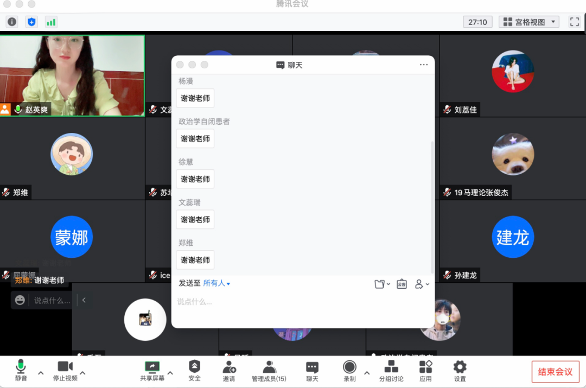This screenshot has width=586, height=388.
Task: Expand the 所有人 recipient dropdown
Action: pyautogui.click(x=216, y=283)
